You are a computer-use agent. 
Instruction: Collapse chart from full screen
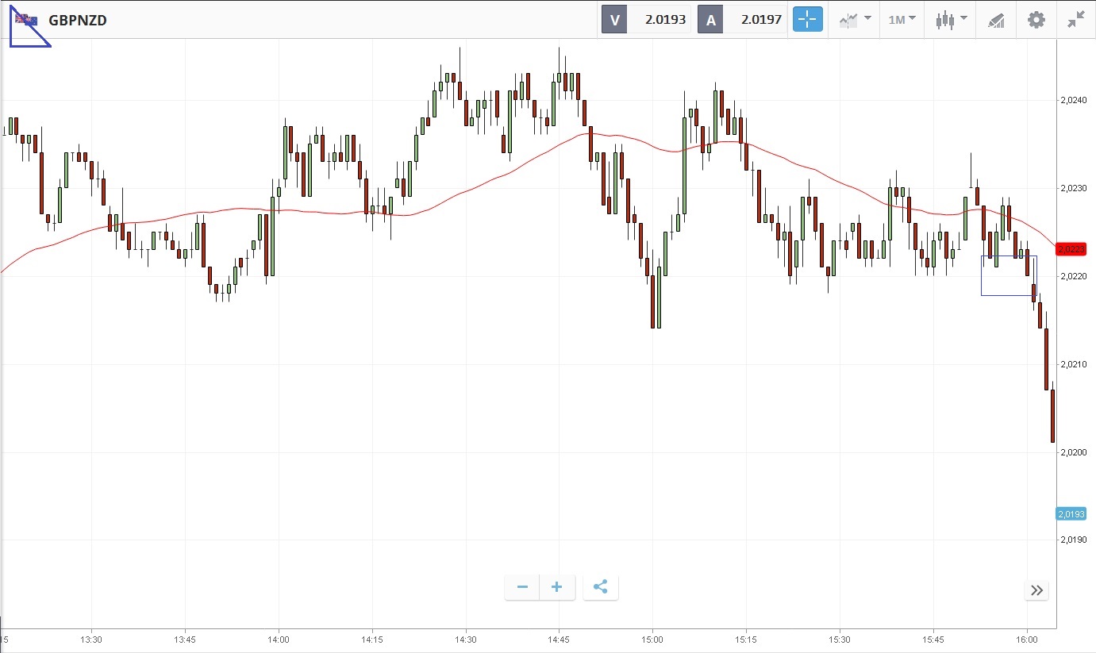pos(1076,20)
